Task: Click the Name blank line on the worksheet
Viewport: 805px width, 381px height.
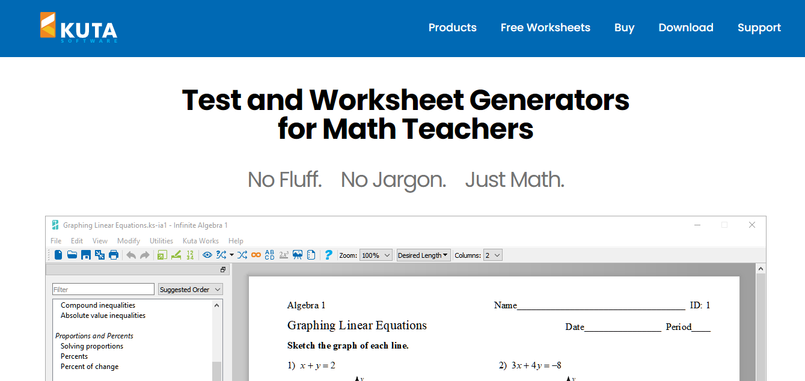Action: click(601, 306)
